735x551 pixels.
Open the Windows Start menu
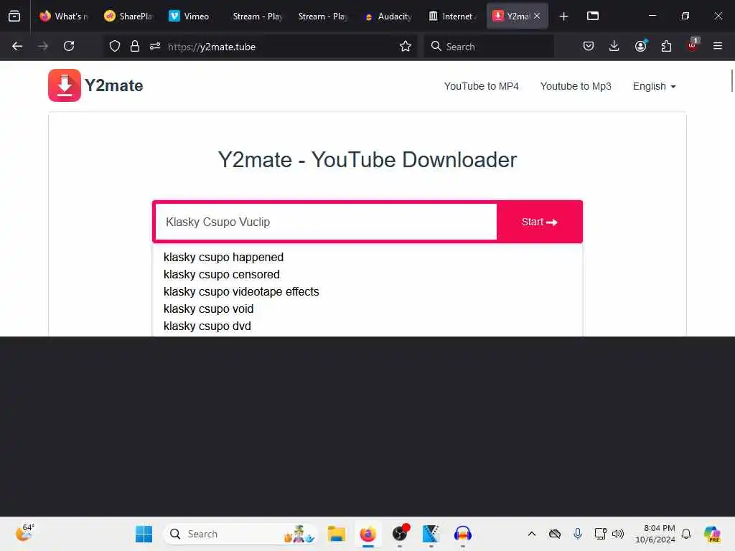(x=144, y=534)
